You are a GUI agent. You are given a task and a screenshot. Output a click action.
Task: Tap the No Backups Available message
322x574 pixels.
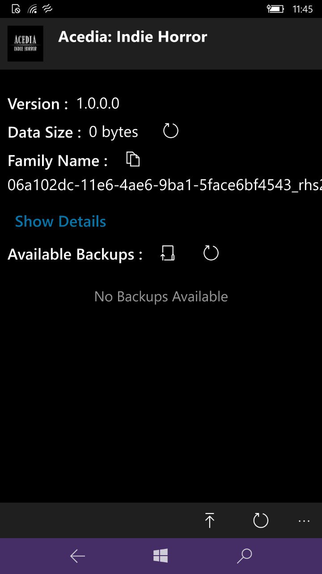pos(161,296)
